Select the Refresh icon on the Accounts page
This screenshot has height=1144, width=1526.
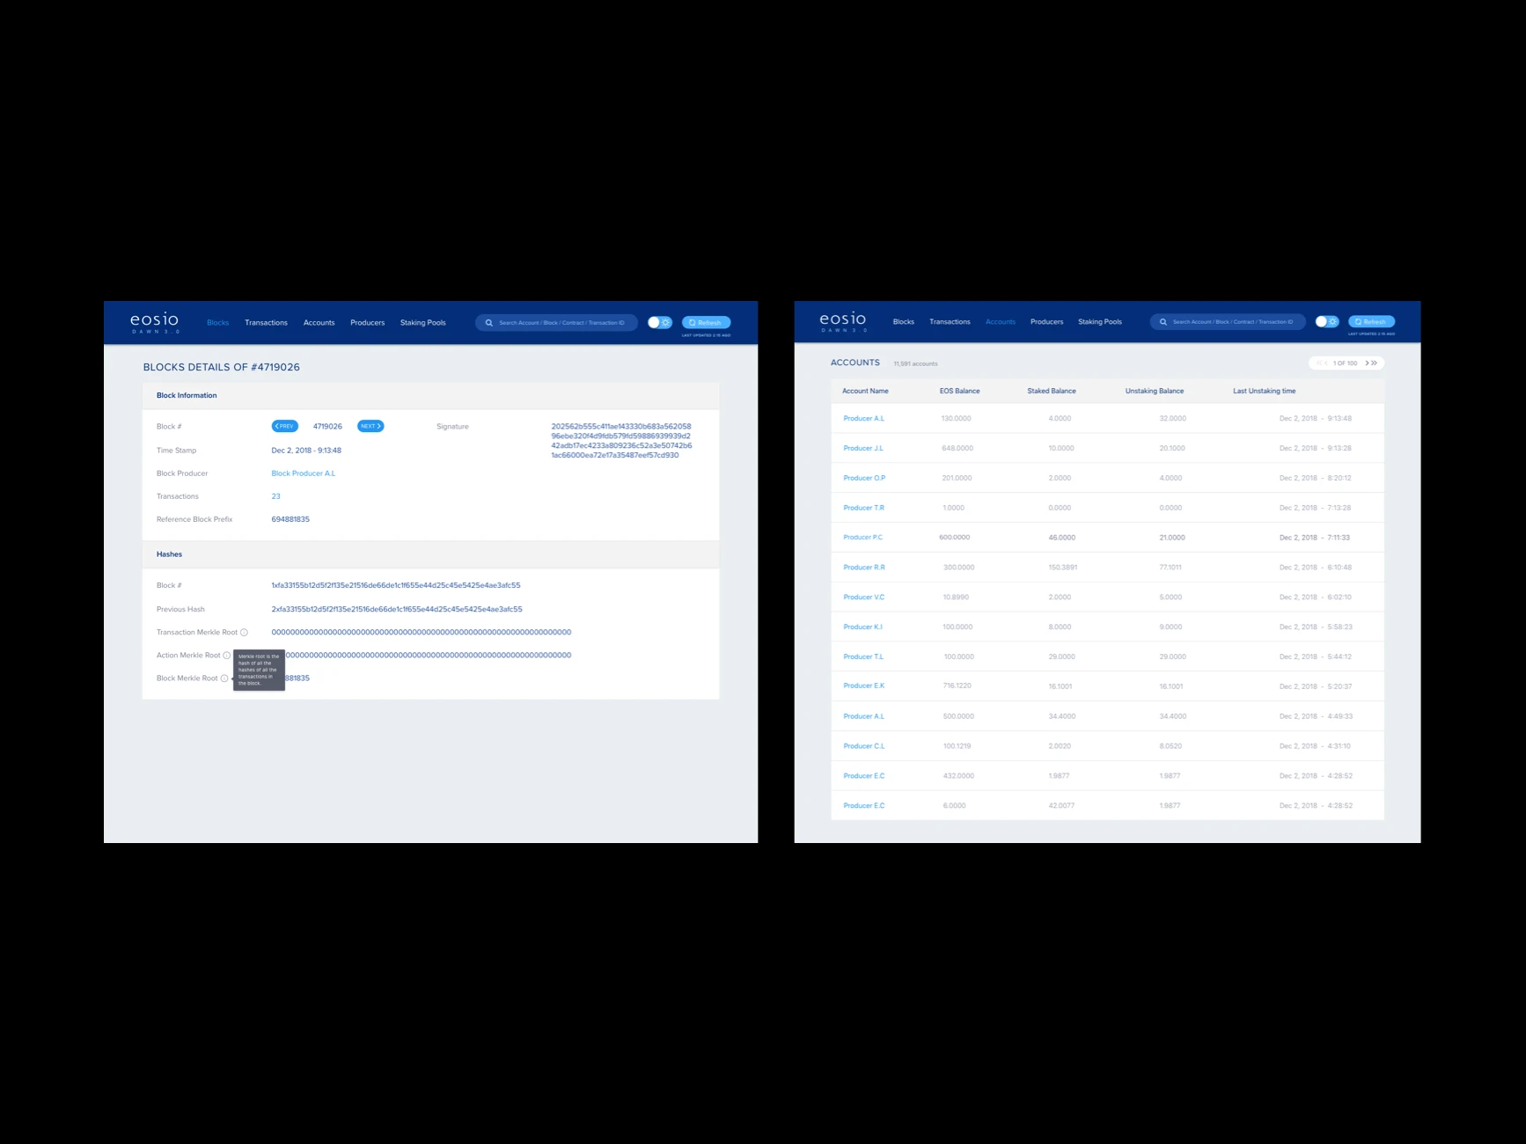[1371, 321]
